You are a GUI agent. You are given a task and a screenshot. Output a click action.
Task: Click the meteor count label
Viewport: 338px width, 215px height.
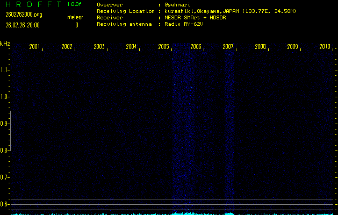coord(75,17)
